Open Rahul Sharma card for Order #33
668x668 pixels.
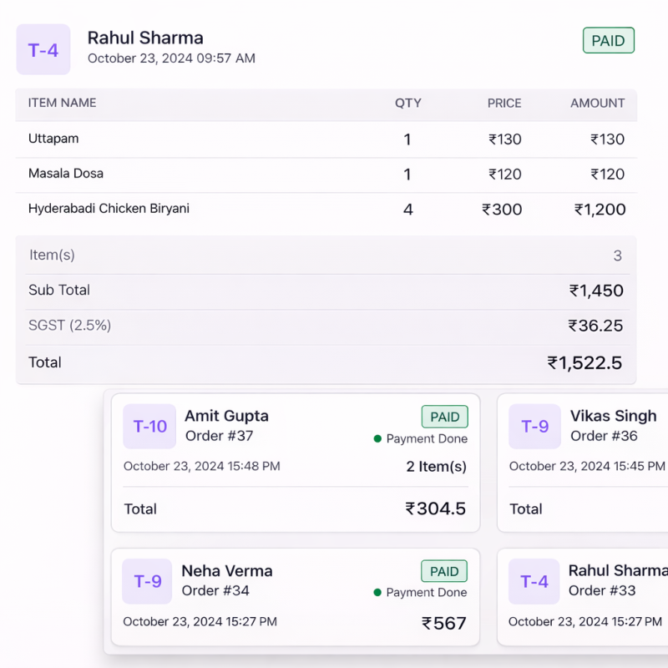(618, 570)
